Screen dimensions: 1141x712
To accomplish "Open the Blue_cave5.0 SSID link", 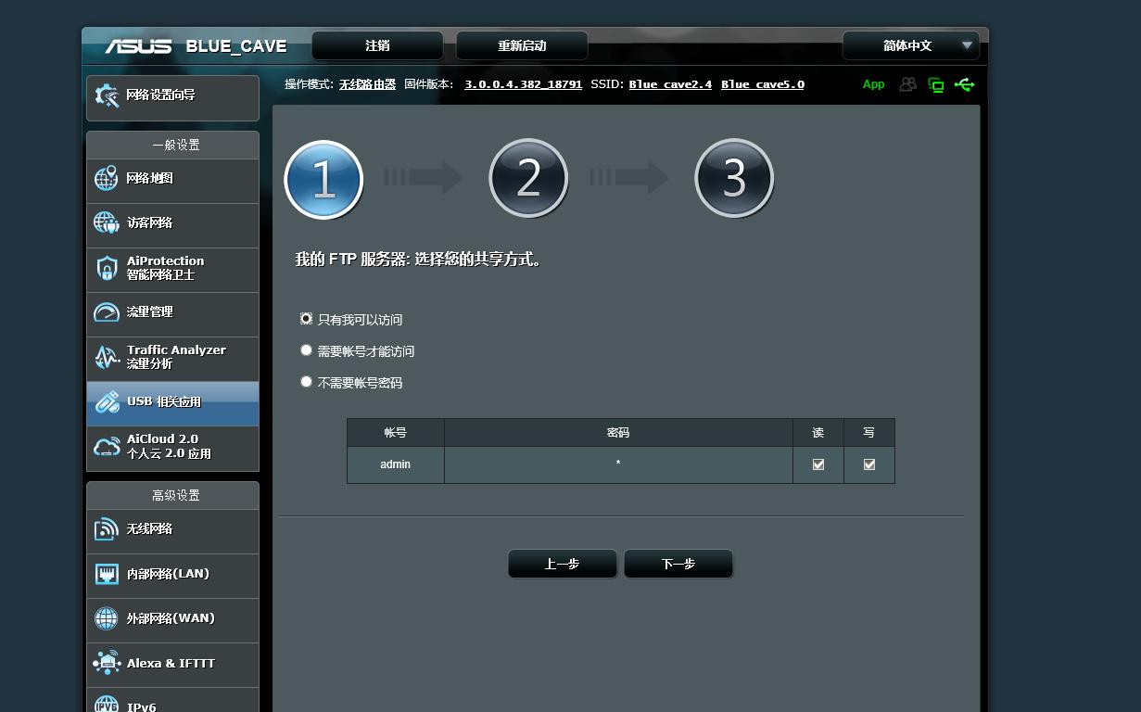I will click(x=763, y=84).
